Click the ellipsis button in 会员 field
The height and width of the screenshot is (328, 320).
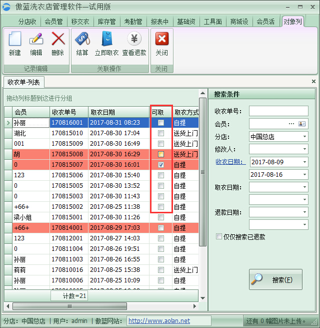(x=291, y=124)
